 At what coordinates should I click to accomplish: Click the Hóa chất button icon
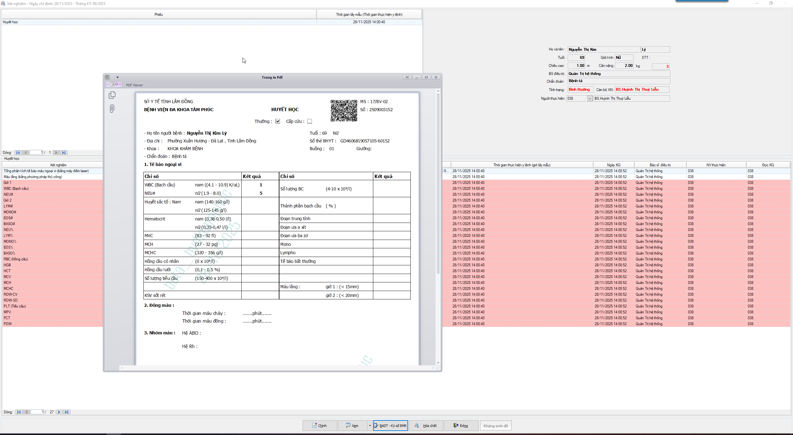tap(417, 426)
